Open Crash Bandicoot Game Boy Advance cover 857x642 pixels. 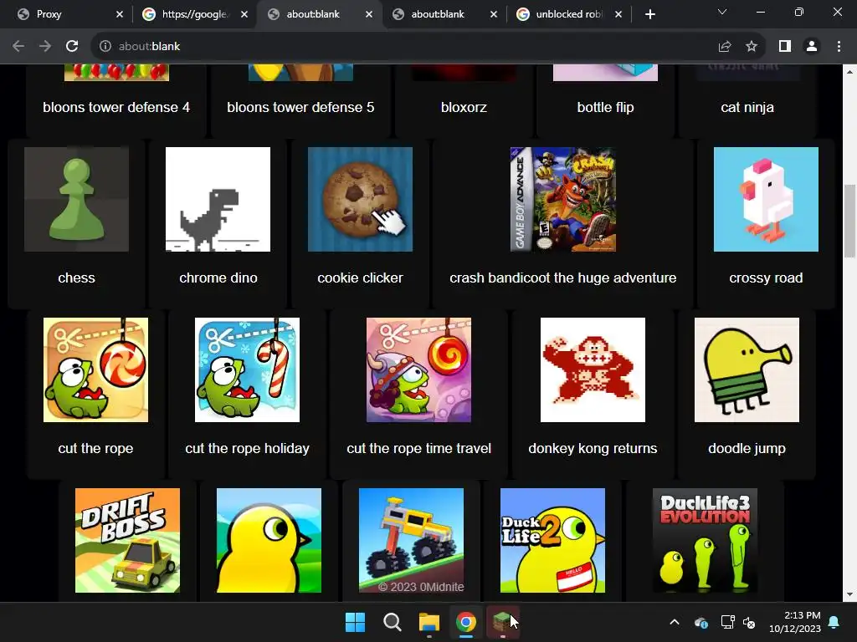[x=563, y=199]
